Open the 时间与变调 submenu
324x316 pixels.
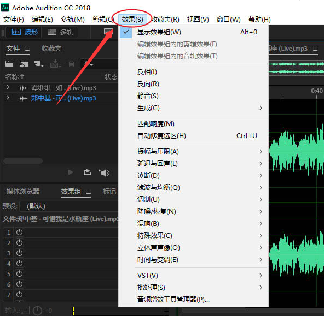click(x=194, y=260)
